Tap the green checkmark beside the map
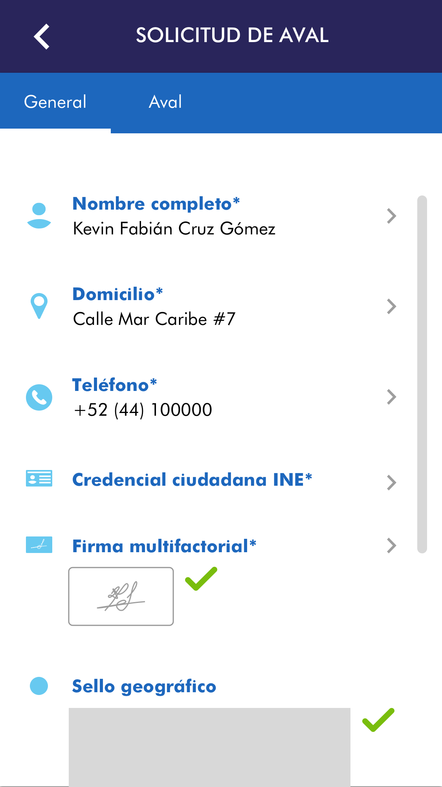Screen dimensions: 442x787 [x=378, y=720]
